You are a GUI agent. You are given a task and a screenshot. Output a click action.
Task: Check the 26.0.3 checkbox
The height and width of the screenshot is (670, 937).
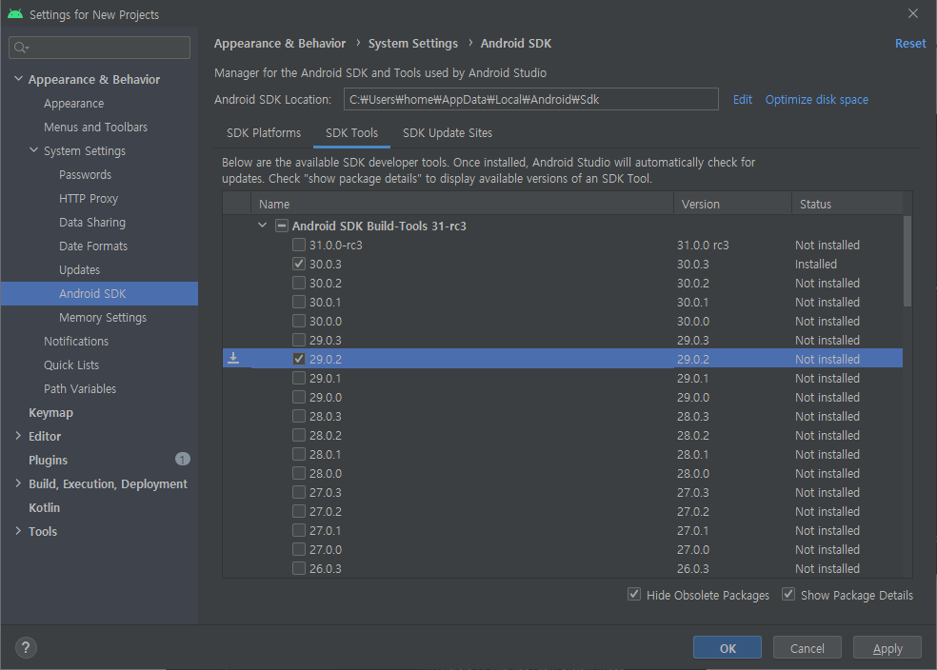tap(299, 568)
